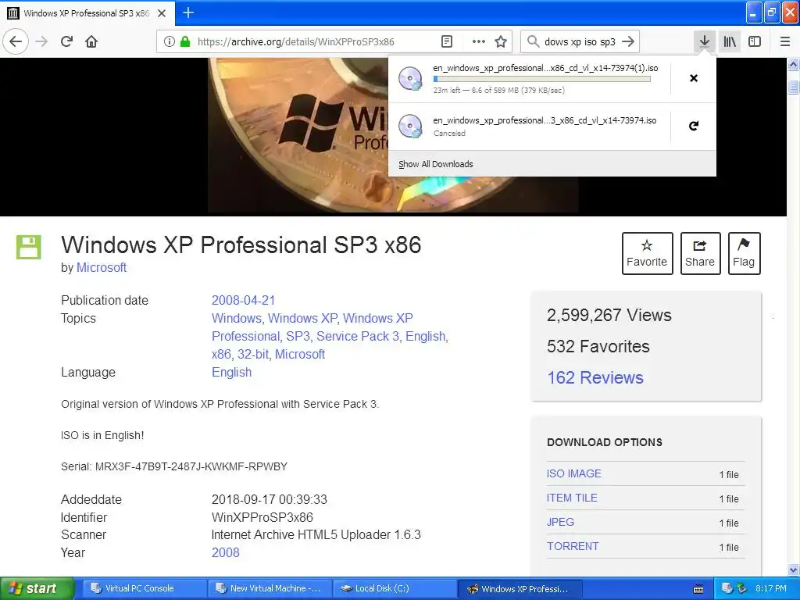Download the JPEG option
Screen dimensions: 800x600
(x=560, y=522)
